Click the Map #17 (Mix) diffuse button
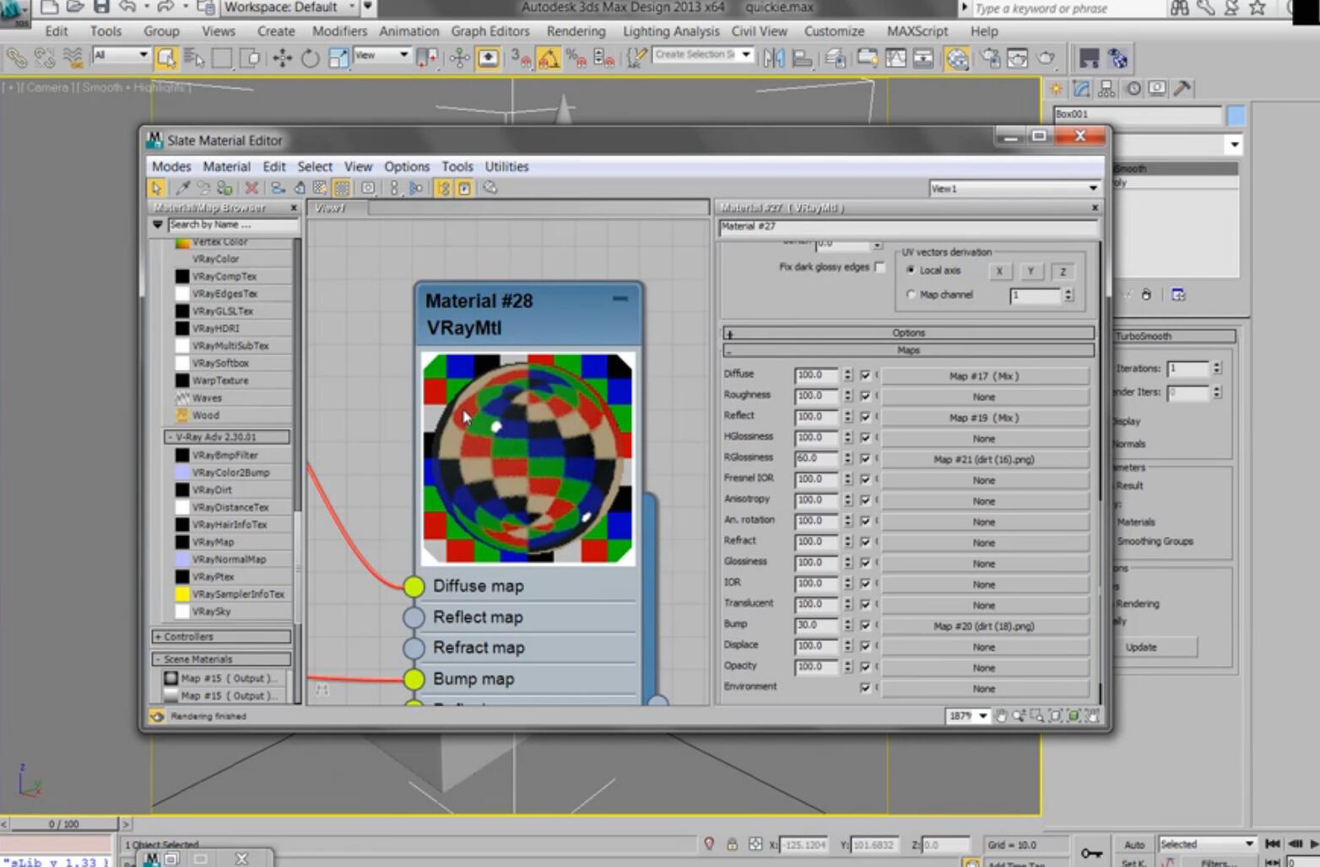The height and width of the screenshot is (867, 1320). click(x=983, y=376)
